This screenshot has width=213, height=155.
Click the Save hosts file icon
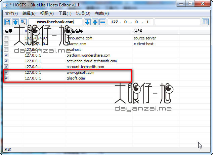click(8, 22)
